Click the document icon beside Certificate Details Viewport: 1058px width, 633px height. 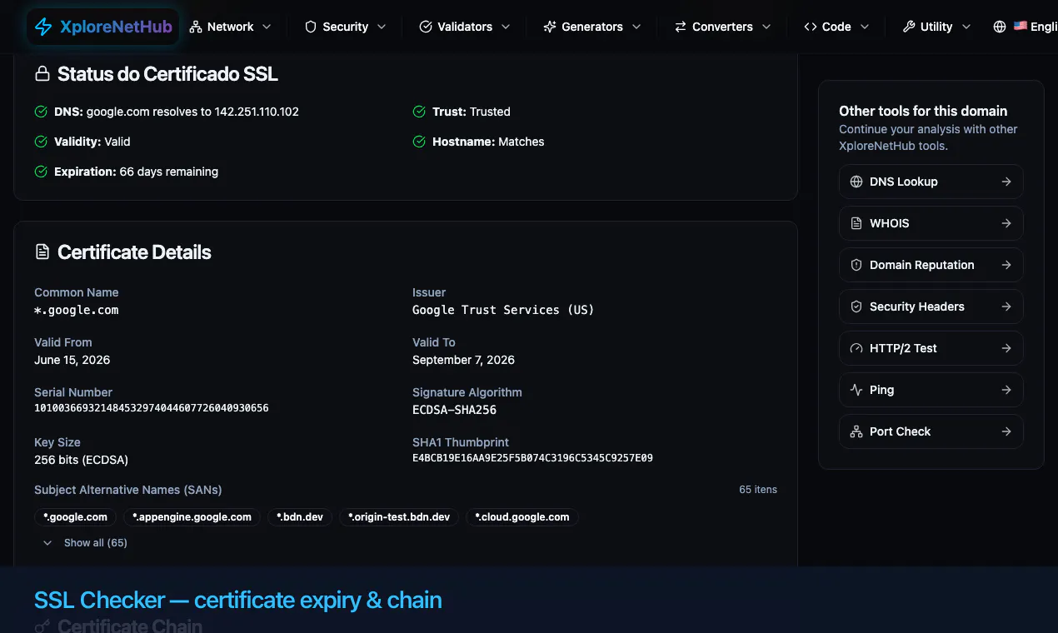click(42, 252)
